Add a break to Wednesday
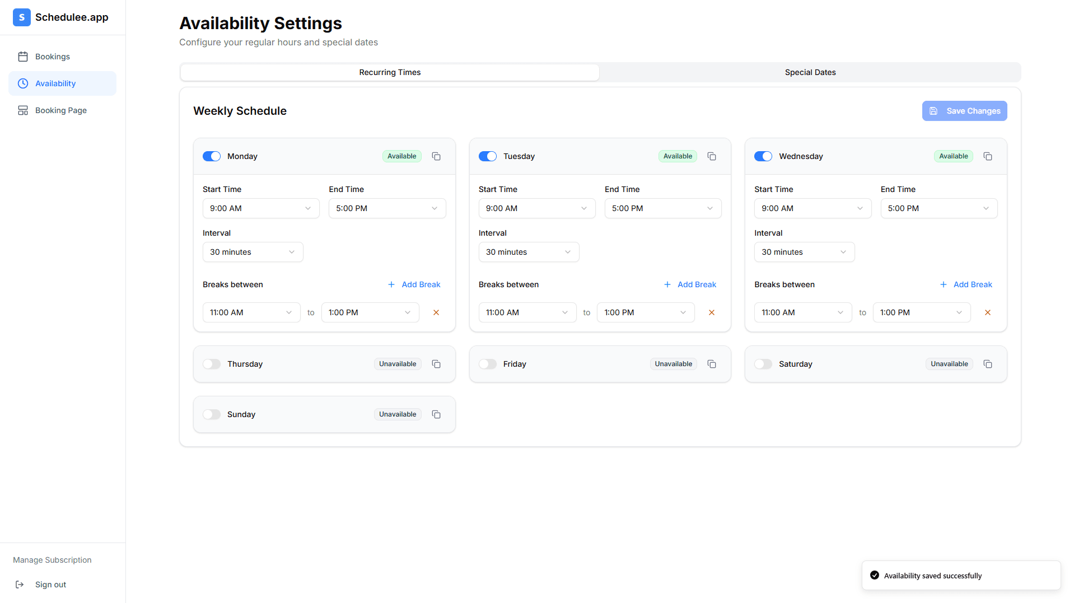The height and width of the screenshot is (603, 1074). pyautogui.click(x=966, y=284)
